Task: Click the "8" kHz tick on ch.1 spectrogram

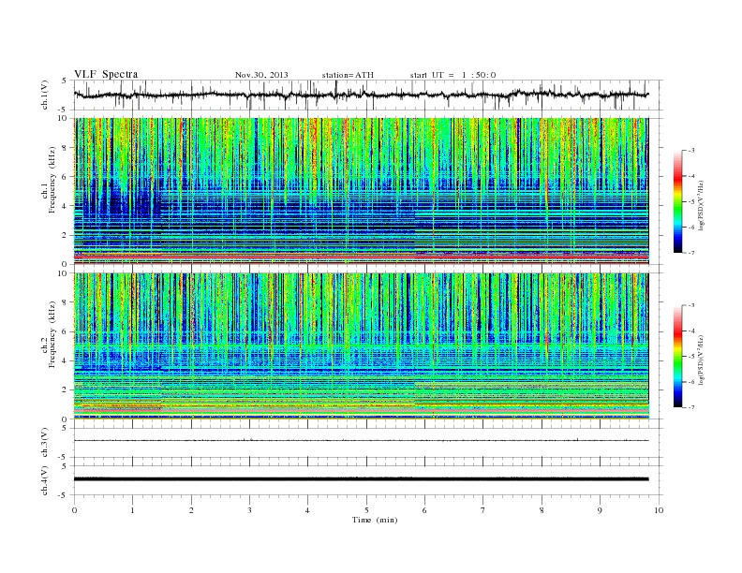Action: [x=66, y=148]
